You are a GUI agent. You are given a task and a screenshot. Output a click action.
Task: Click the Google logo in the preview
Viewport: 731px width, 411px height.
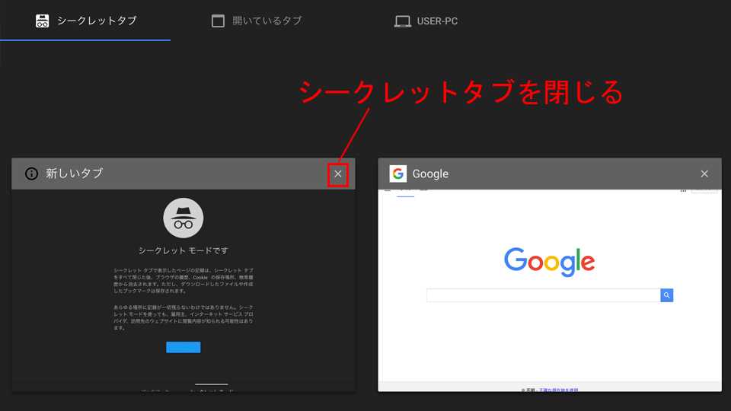pyautogui.click(x=549, y=261)
